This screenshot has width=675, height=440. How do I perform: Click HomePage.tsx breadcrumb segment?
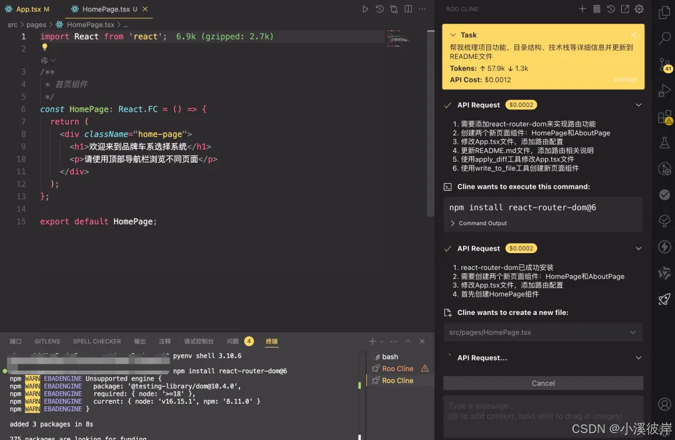[x=90, y=24]
